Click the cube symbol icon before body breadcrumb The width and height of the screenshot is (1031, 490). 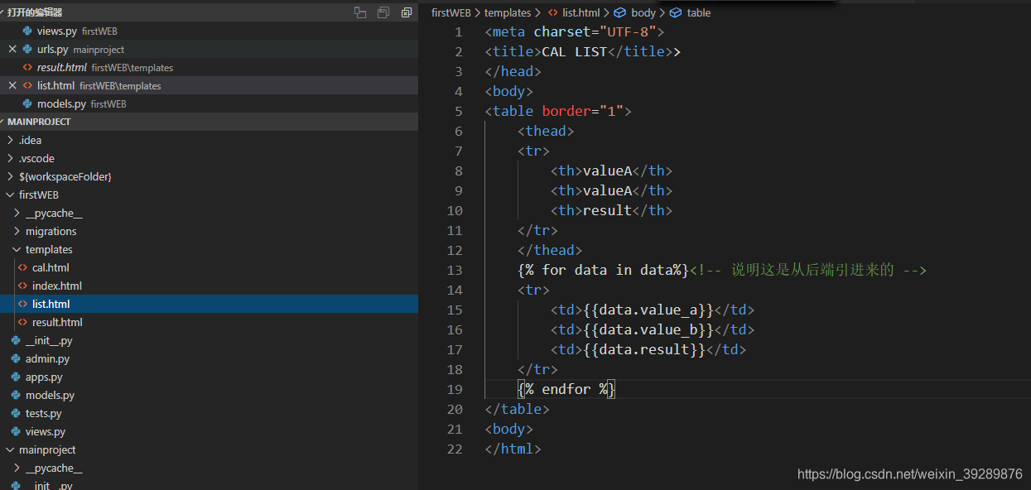pos(619,12)
